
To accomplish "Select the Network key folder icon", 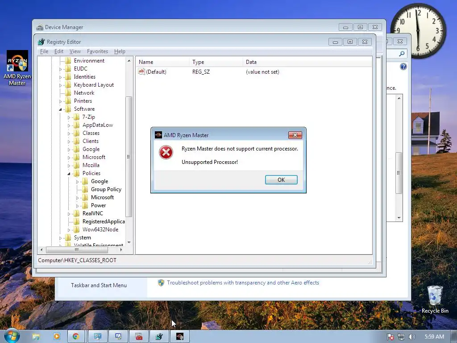I will 68,93.
